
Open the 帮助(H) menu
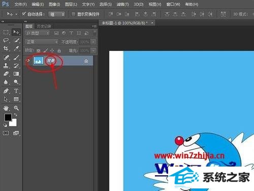click(x=192, y=4)
